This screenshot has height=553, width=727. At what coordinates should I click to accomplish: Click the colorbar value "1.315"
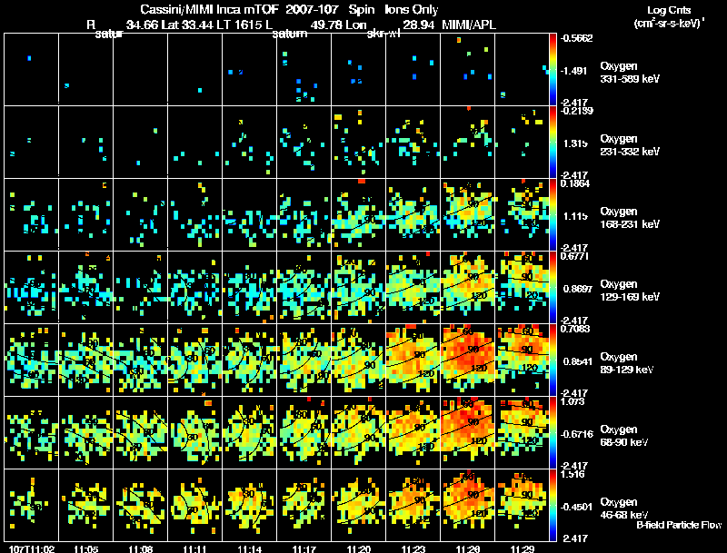pos(575,143)
